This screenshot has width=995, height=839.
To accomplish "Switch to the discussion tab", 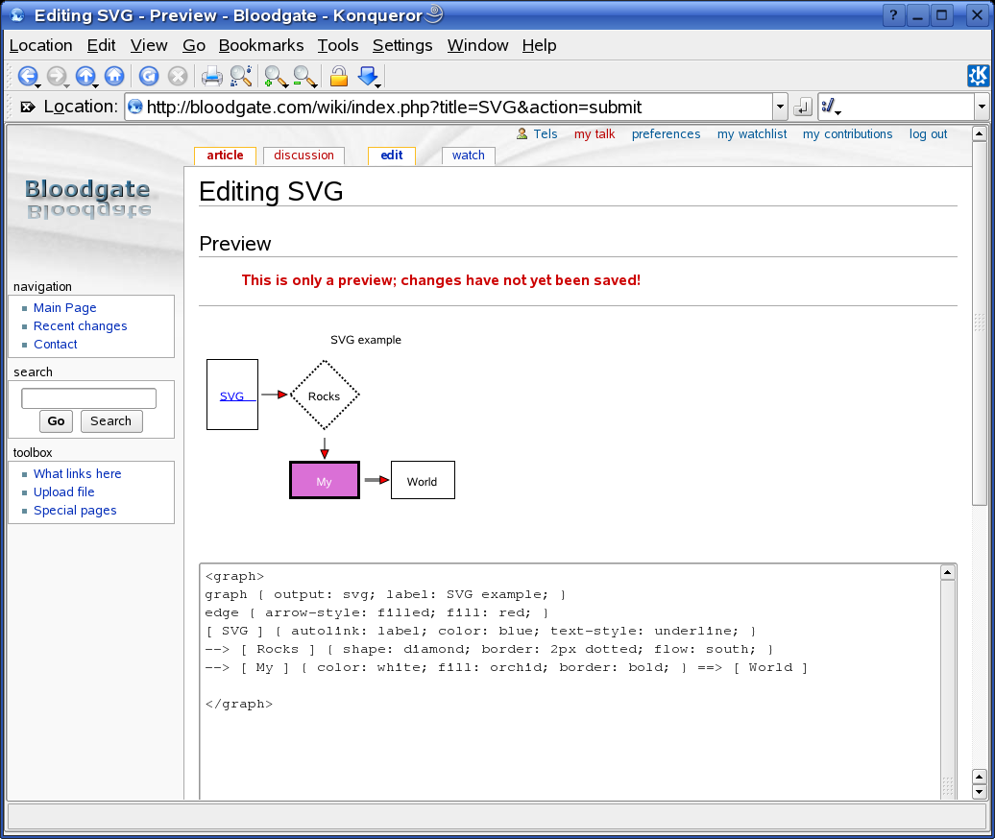I will point(303,156).
